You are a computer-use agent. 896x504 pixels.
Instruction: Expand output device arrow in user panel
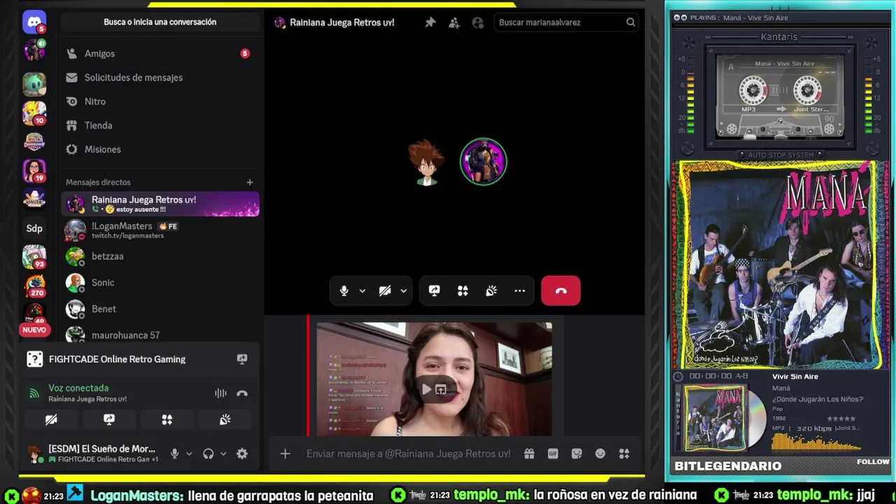[x=223, y=454]
